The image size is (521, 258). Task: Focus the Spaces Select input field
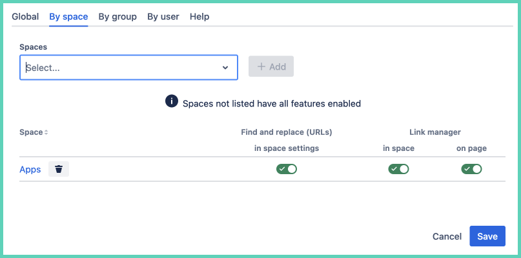(116, 67)
